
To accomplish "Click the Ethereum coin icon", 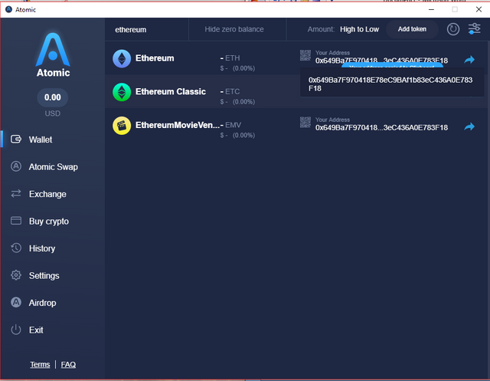I will [x=122, y=58].
